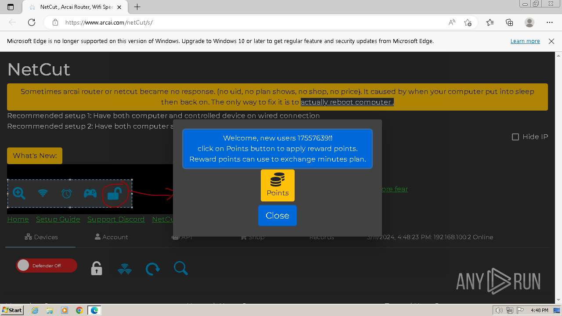Image resolution: width=562 pixels, height=316 pixels.
Task: Open the Edge profile avatar
Action: pos(530,22)
